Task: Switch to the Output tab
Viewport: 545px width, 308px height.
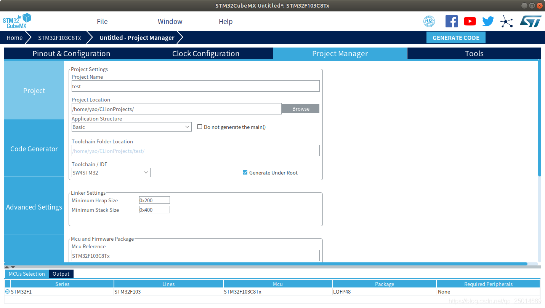Action: coord(61,274)
